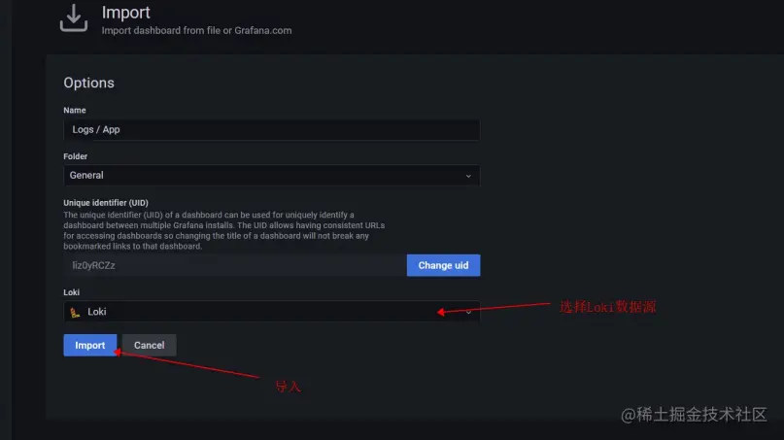Click the chevron arrow in Loki selector
784x440 pixels.
click(468, 312)
